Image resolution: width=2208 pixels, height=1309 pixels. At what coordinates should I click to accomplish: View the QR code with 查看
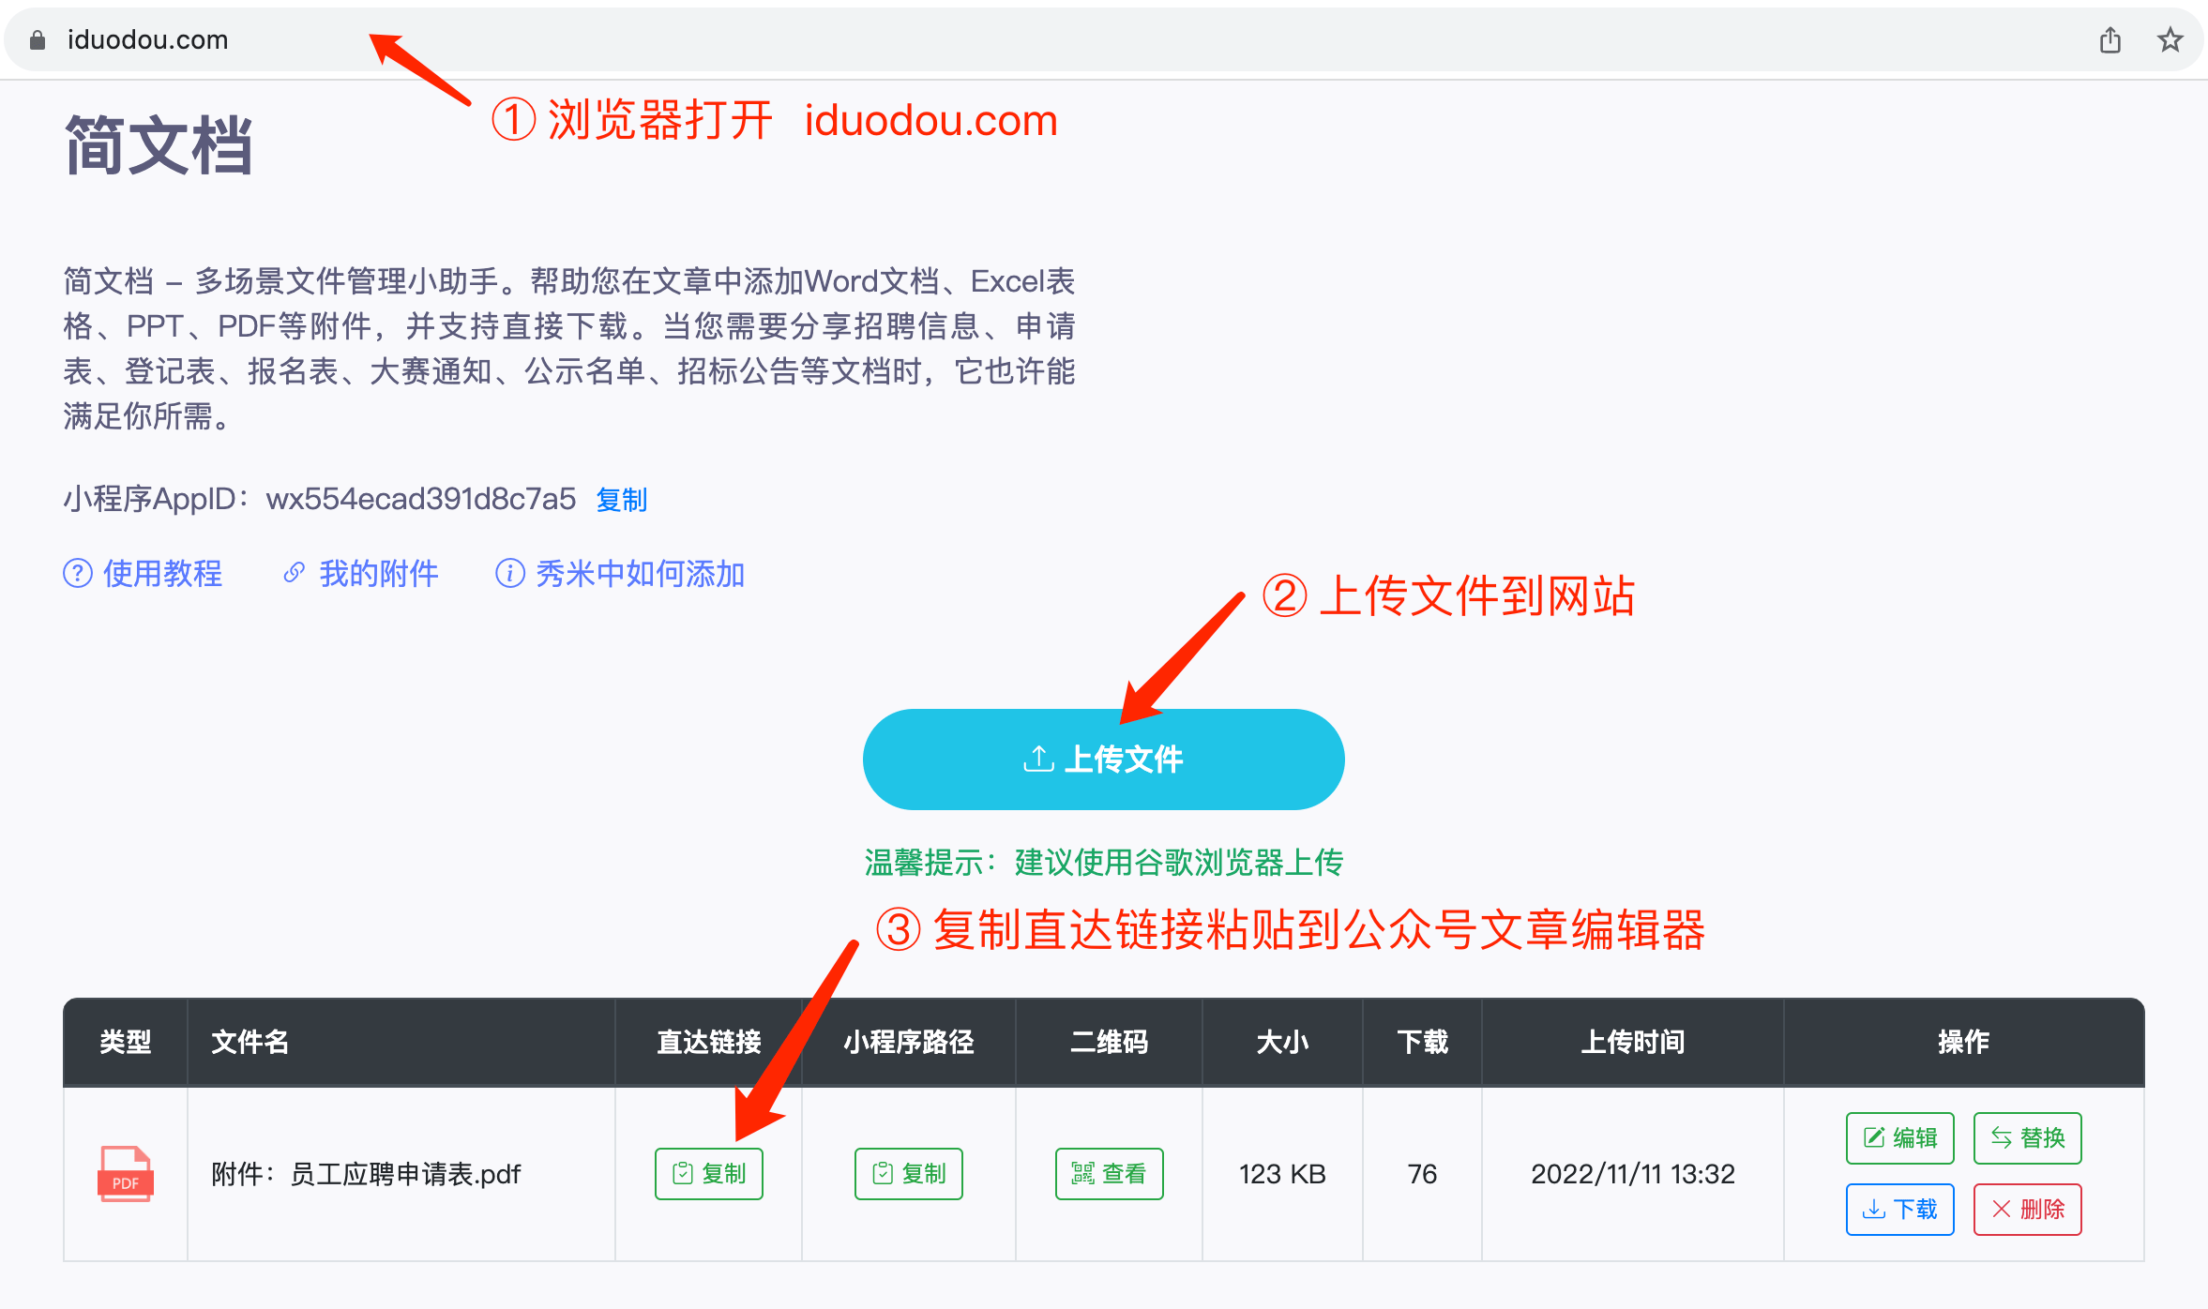[x=1110, y=1174]
